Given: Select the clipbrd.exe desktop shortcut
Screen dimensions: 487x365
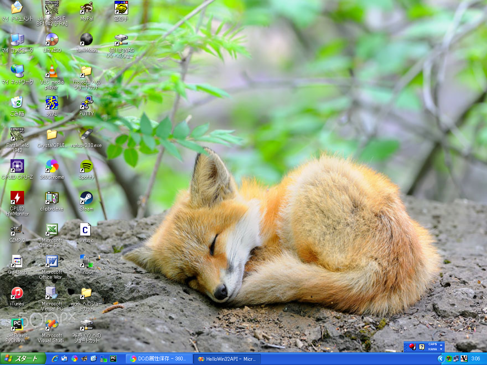Looking at the screenshot, I should (x=52, y=201).
